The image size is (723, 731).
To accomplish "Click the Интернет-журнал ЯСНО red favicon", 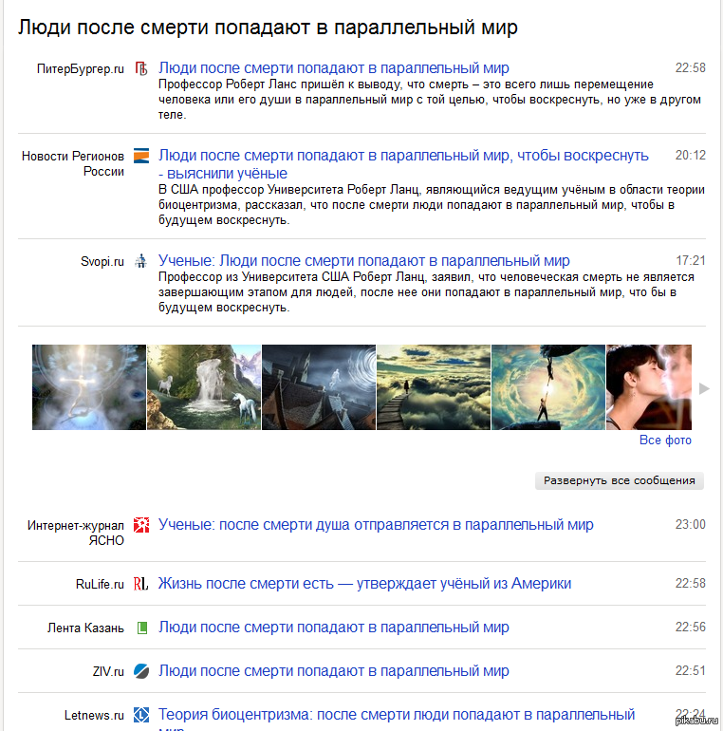I will (x=141, y=525).
